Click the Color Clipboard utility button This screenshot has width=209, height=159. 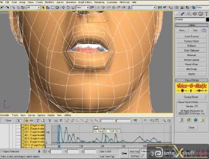click(192, 50)
